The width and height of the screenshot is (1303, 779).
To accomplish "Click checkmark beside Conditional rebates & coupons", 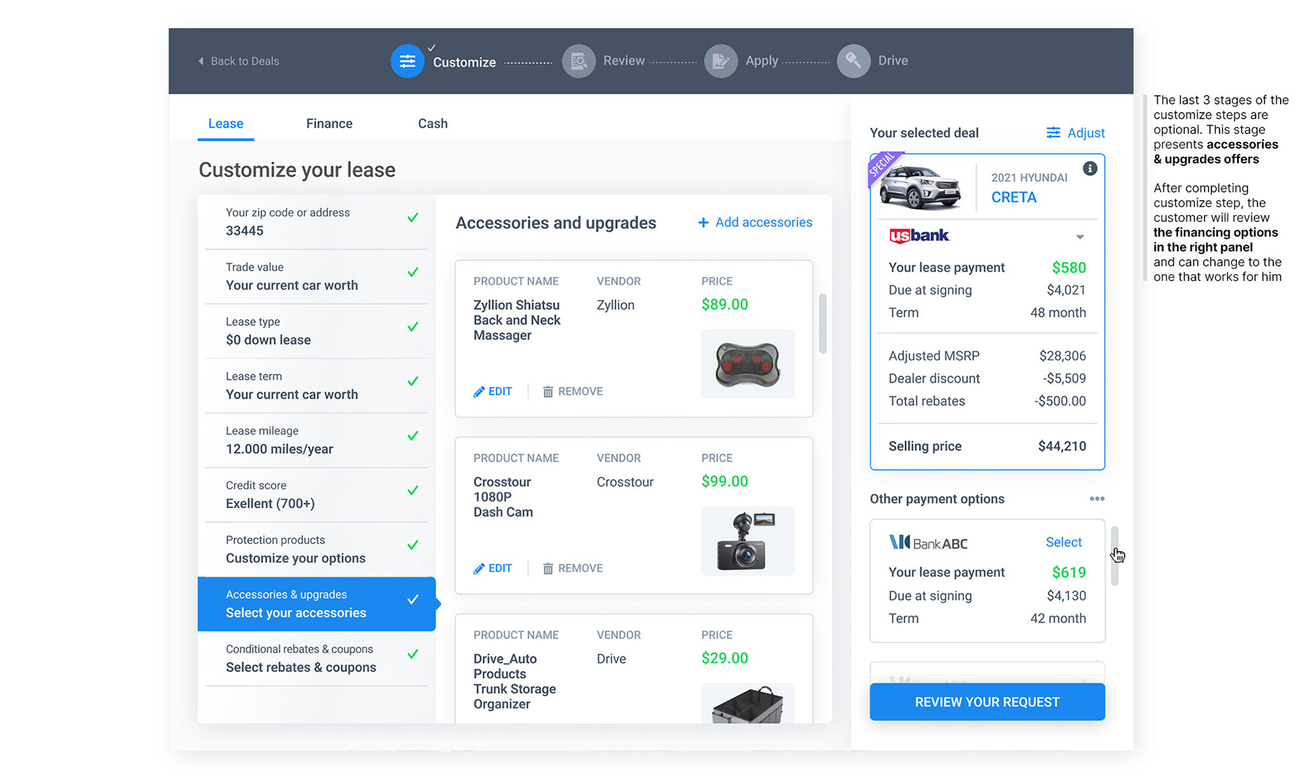I will [x=413, y=654].
